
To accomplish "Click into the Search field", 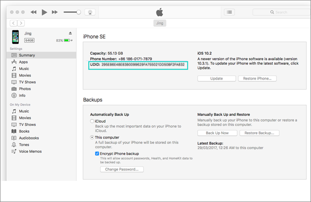I will (282, 12).
